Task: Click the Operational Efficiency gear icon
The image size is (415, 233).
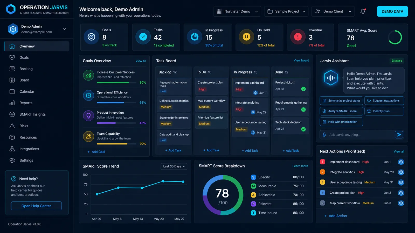Action: click(x=88, y=96)
